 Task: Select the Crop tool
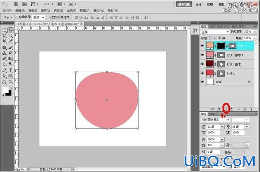[4, 41]
